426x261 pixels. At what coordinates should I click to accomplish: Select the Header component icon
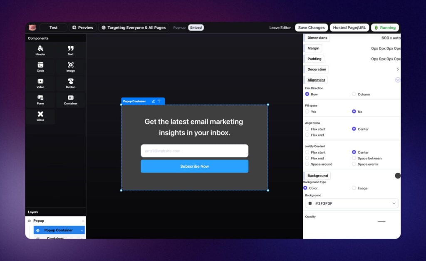[40, 49]
